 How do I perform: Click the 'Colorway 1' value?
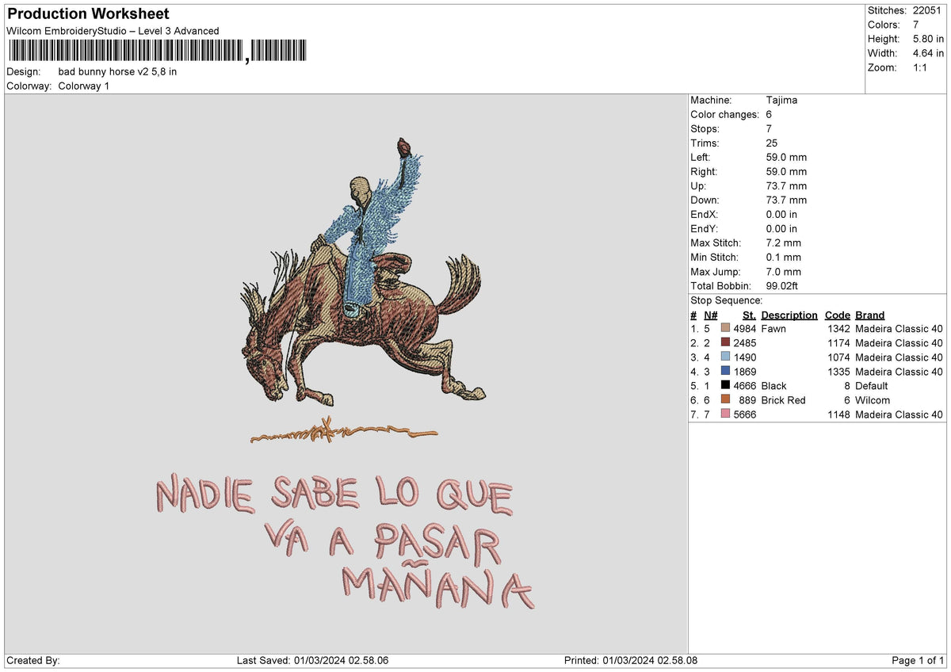[84, 86]
